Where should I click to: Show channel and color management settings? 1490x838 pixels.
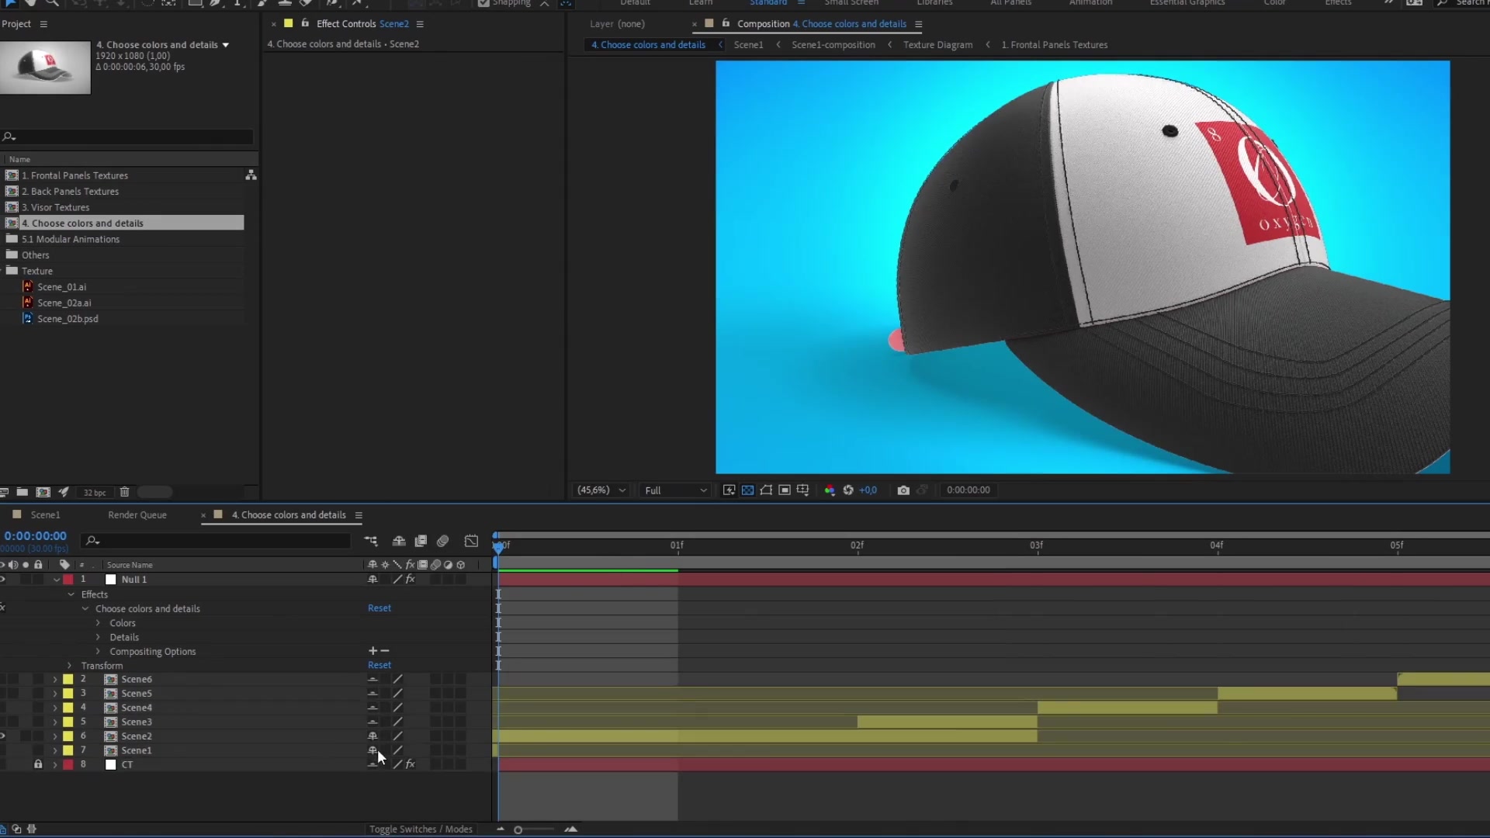pyautogui.click(x=829, y=490)
